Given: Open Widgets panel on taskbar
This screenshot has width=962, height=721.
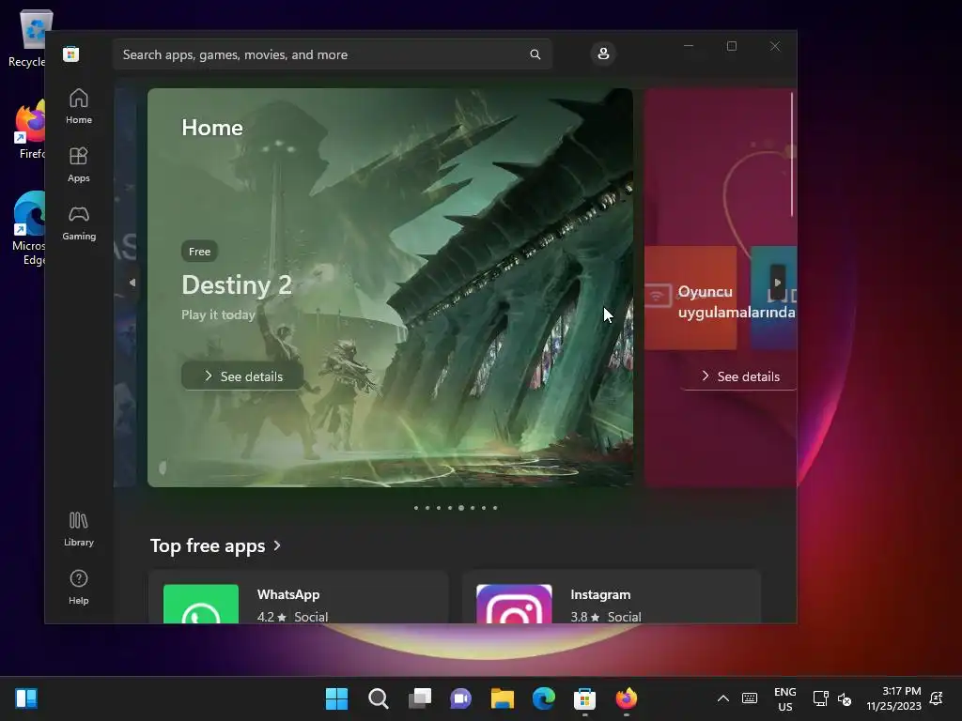Looking at the screenshot, I should (x=26, y=698).
